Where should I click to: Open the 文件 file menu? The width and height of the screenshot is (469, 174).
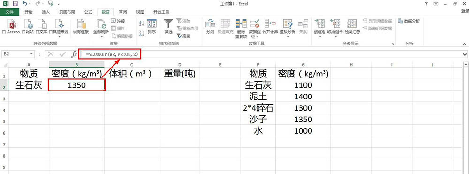pyautogui.click(x=10, y=12)
